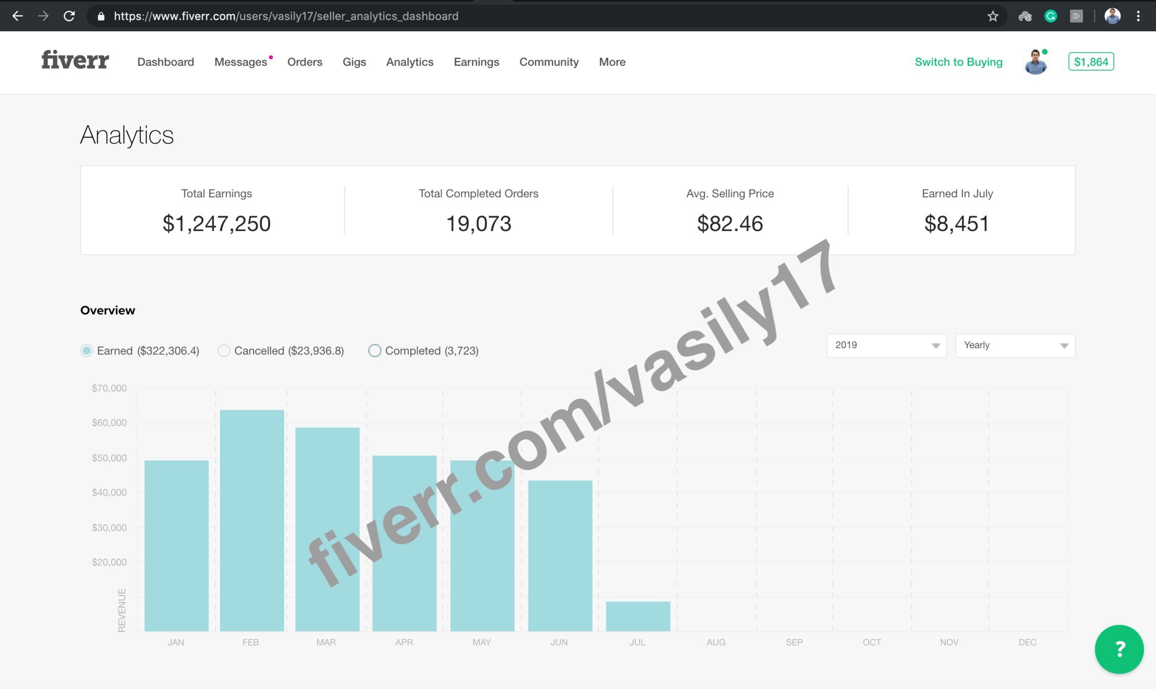Select the Cancelled radio option
Viewport: 1156px width, 689px height.
[224, 351]
